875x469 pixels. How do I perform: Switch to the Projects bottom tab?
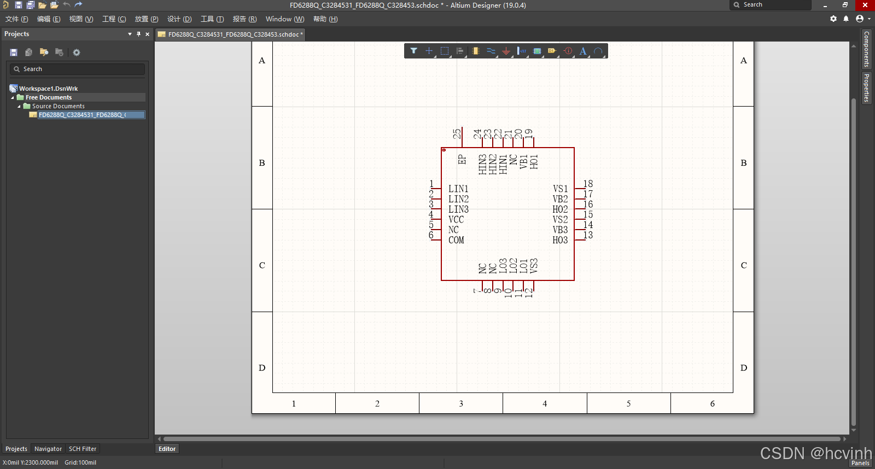(x=16, y=449)
